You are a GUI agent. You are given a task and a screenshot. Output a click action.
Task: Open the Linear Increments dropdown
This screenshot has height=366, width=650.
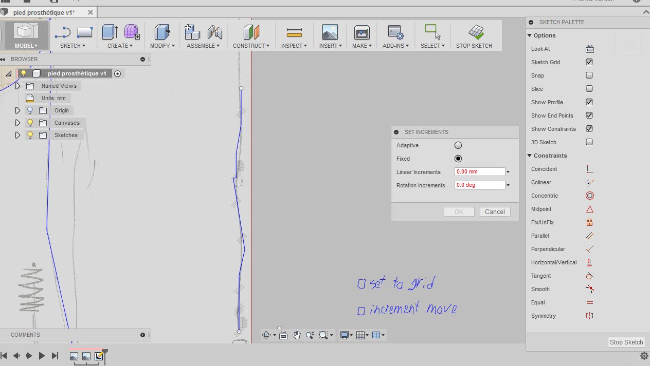click(x=508, y=171)
